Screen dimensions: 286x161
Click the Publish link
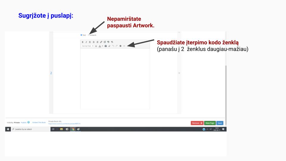coord(24,123)
